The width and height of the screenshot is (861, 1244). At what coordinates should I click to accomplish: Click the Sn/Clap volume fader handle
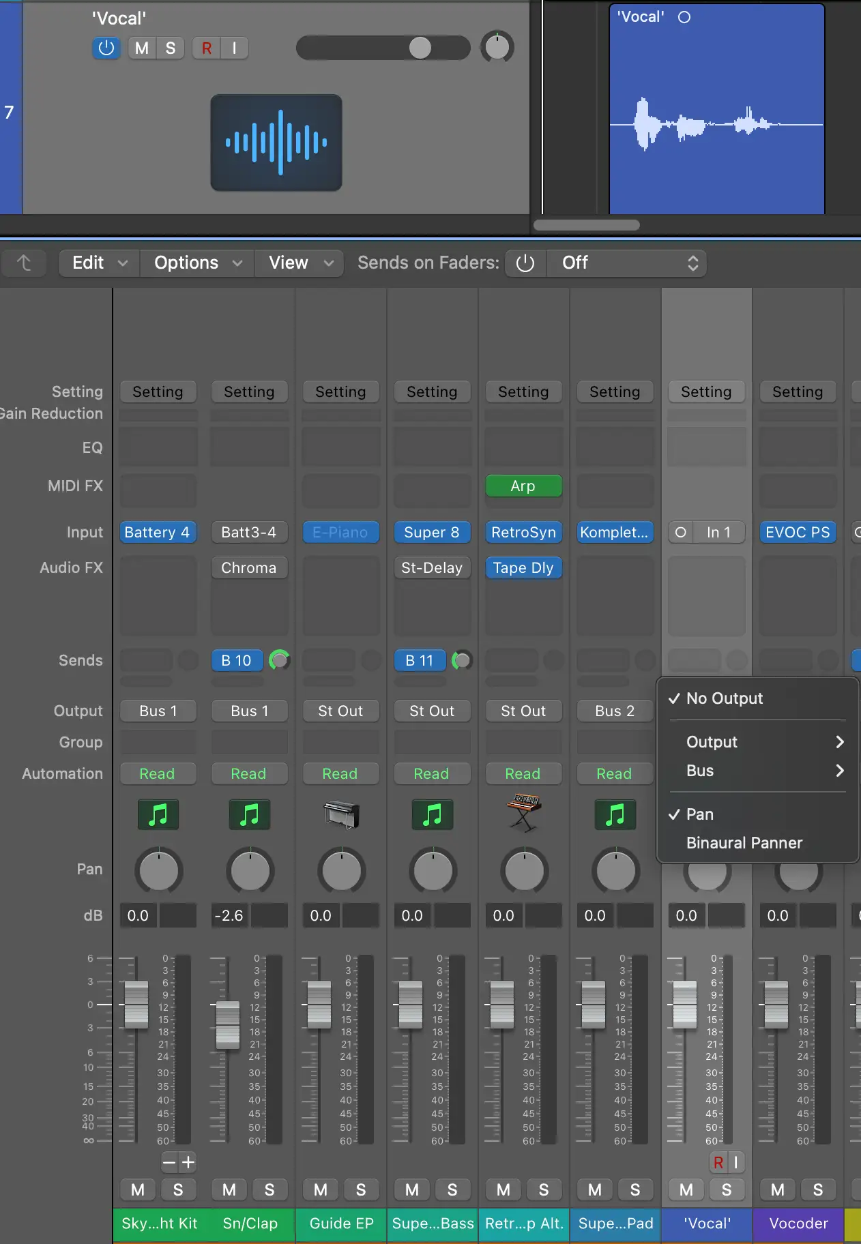228,1024
